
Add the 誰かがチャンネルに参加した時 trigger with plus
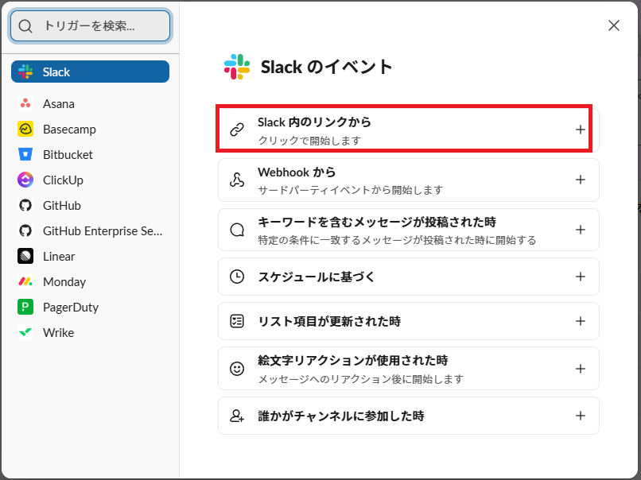coord(580,416)
